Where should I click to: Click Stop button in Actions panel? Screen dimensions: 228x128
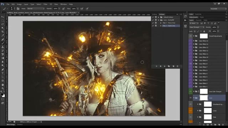point(156,66)
